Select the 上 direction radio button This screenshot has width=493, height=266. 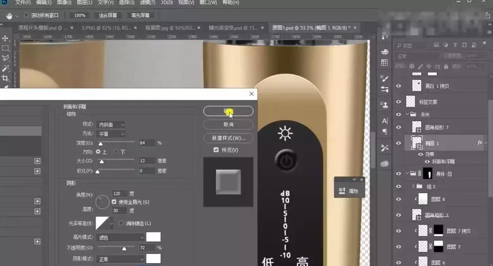pos(98,152)
